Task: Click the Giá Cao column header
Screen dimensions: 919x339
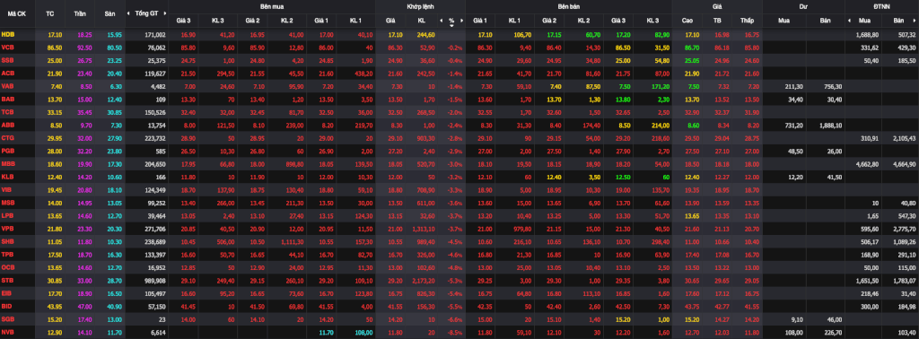Action: click(687, 21)
